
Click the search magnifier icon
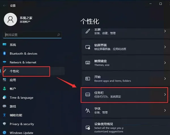tap(59, 35)
